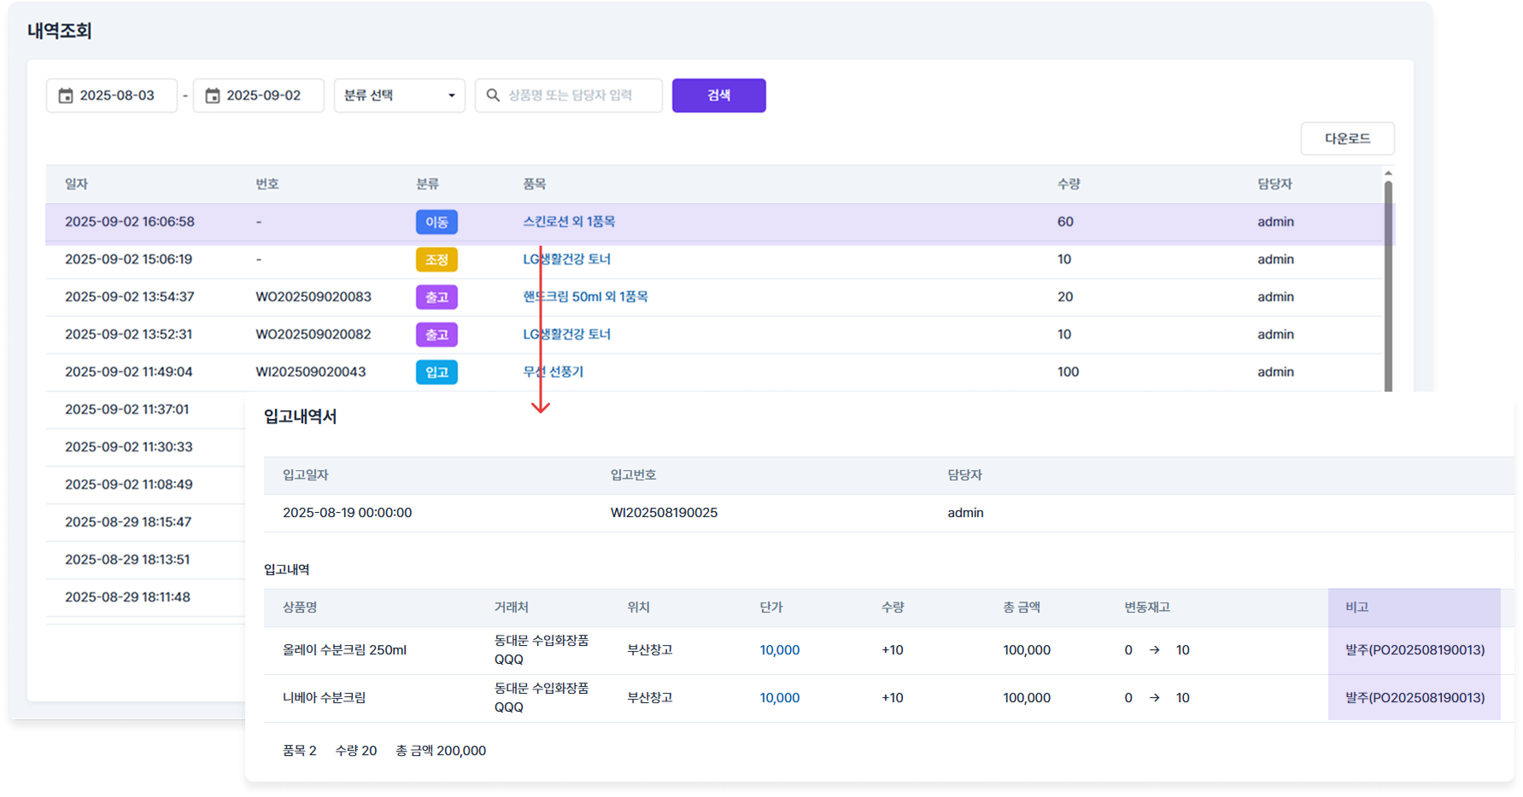Screen dimensions: 1523x797
Task: Open the 무선 선풍기 item link
Action: click(554, 372)
